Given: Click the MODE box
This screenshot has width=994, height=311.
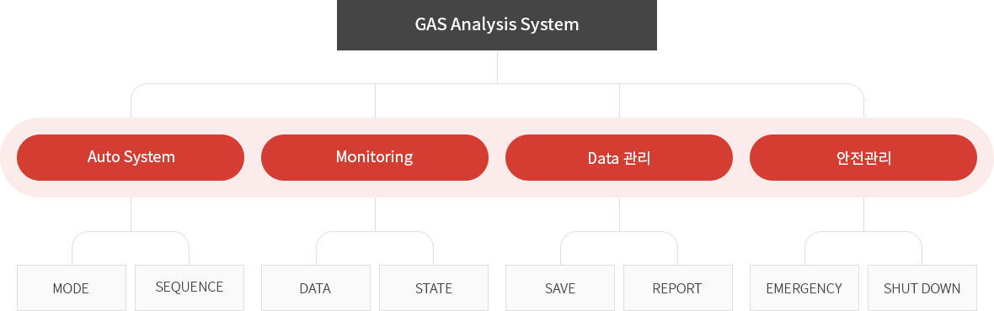Looking at the screenshot, I should 72,287.
